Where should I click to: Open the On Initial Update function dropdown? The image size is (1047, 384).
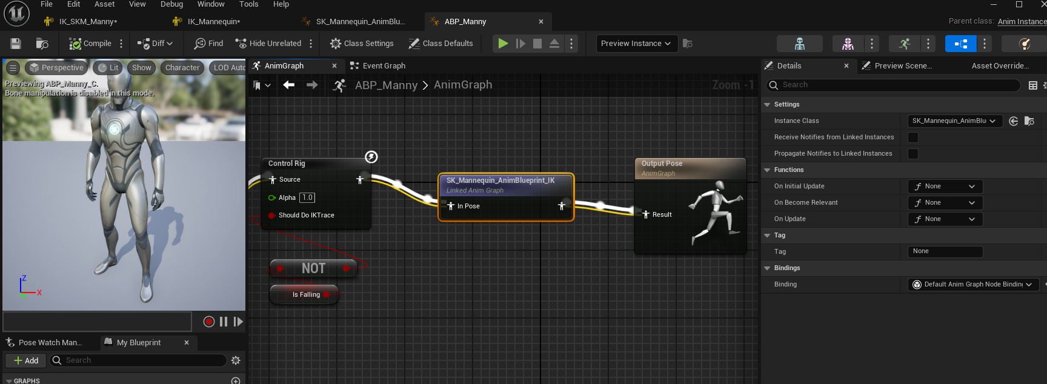coord(945,187)
